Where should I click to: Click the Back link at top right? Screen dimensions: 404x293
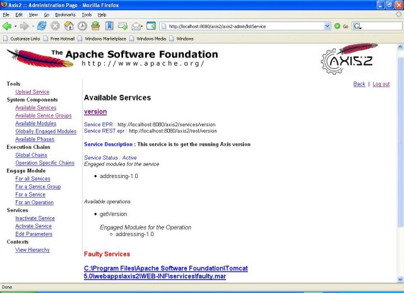[x=359, y=84]
